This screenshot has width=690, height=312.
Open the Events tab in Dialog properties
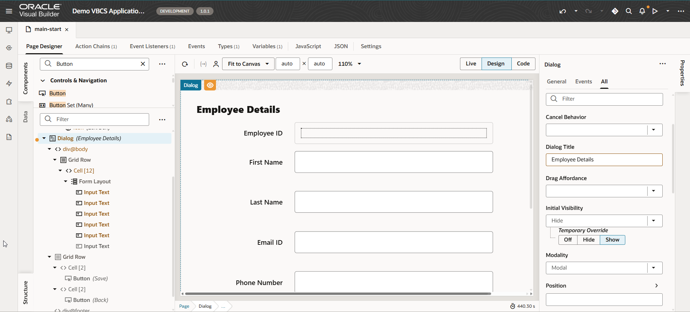(583, 82)
